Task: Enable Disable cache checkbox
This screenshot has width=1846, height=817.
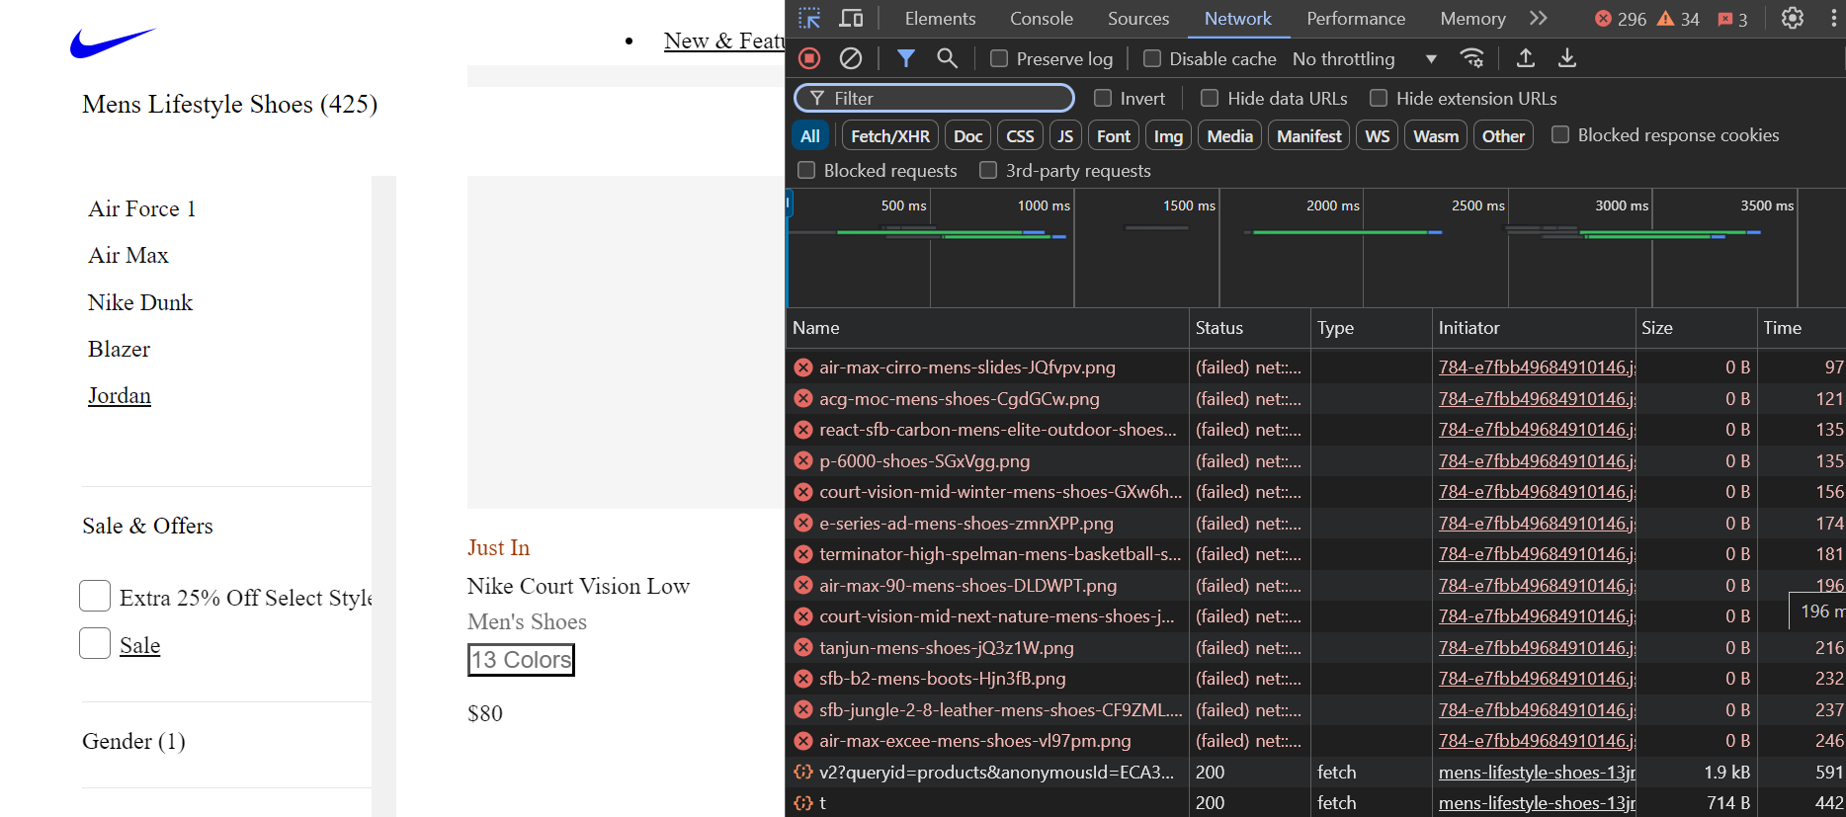Action: point(1152,58)
